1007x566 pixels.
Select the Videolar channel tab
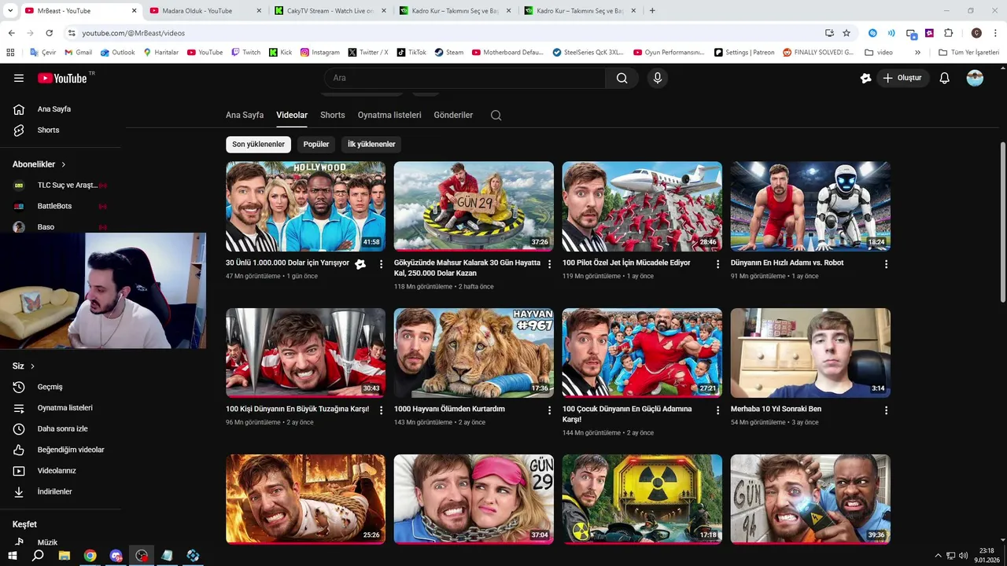[292, 115]
